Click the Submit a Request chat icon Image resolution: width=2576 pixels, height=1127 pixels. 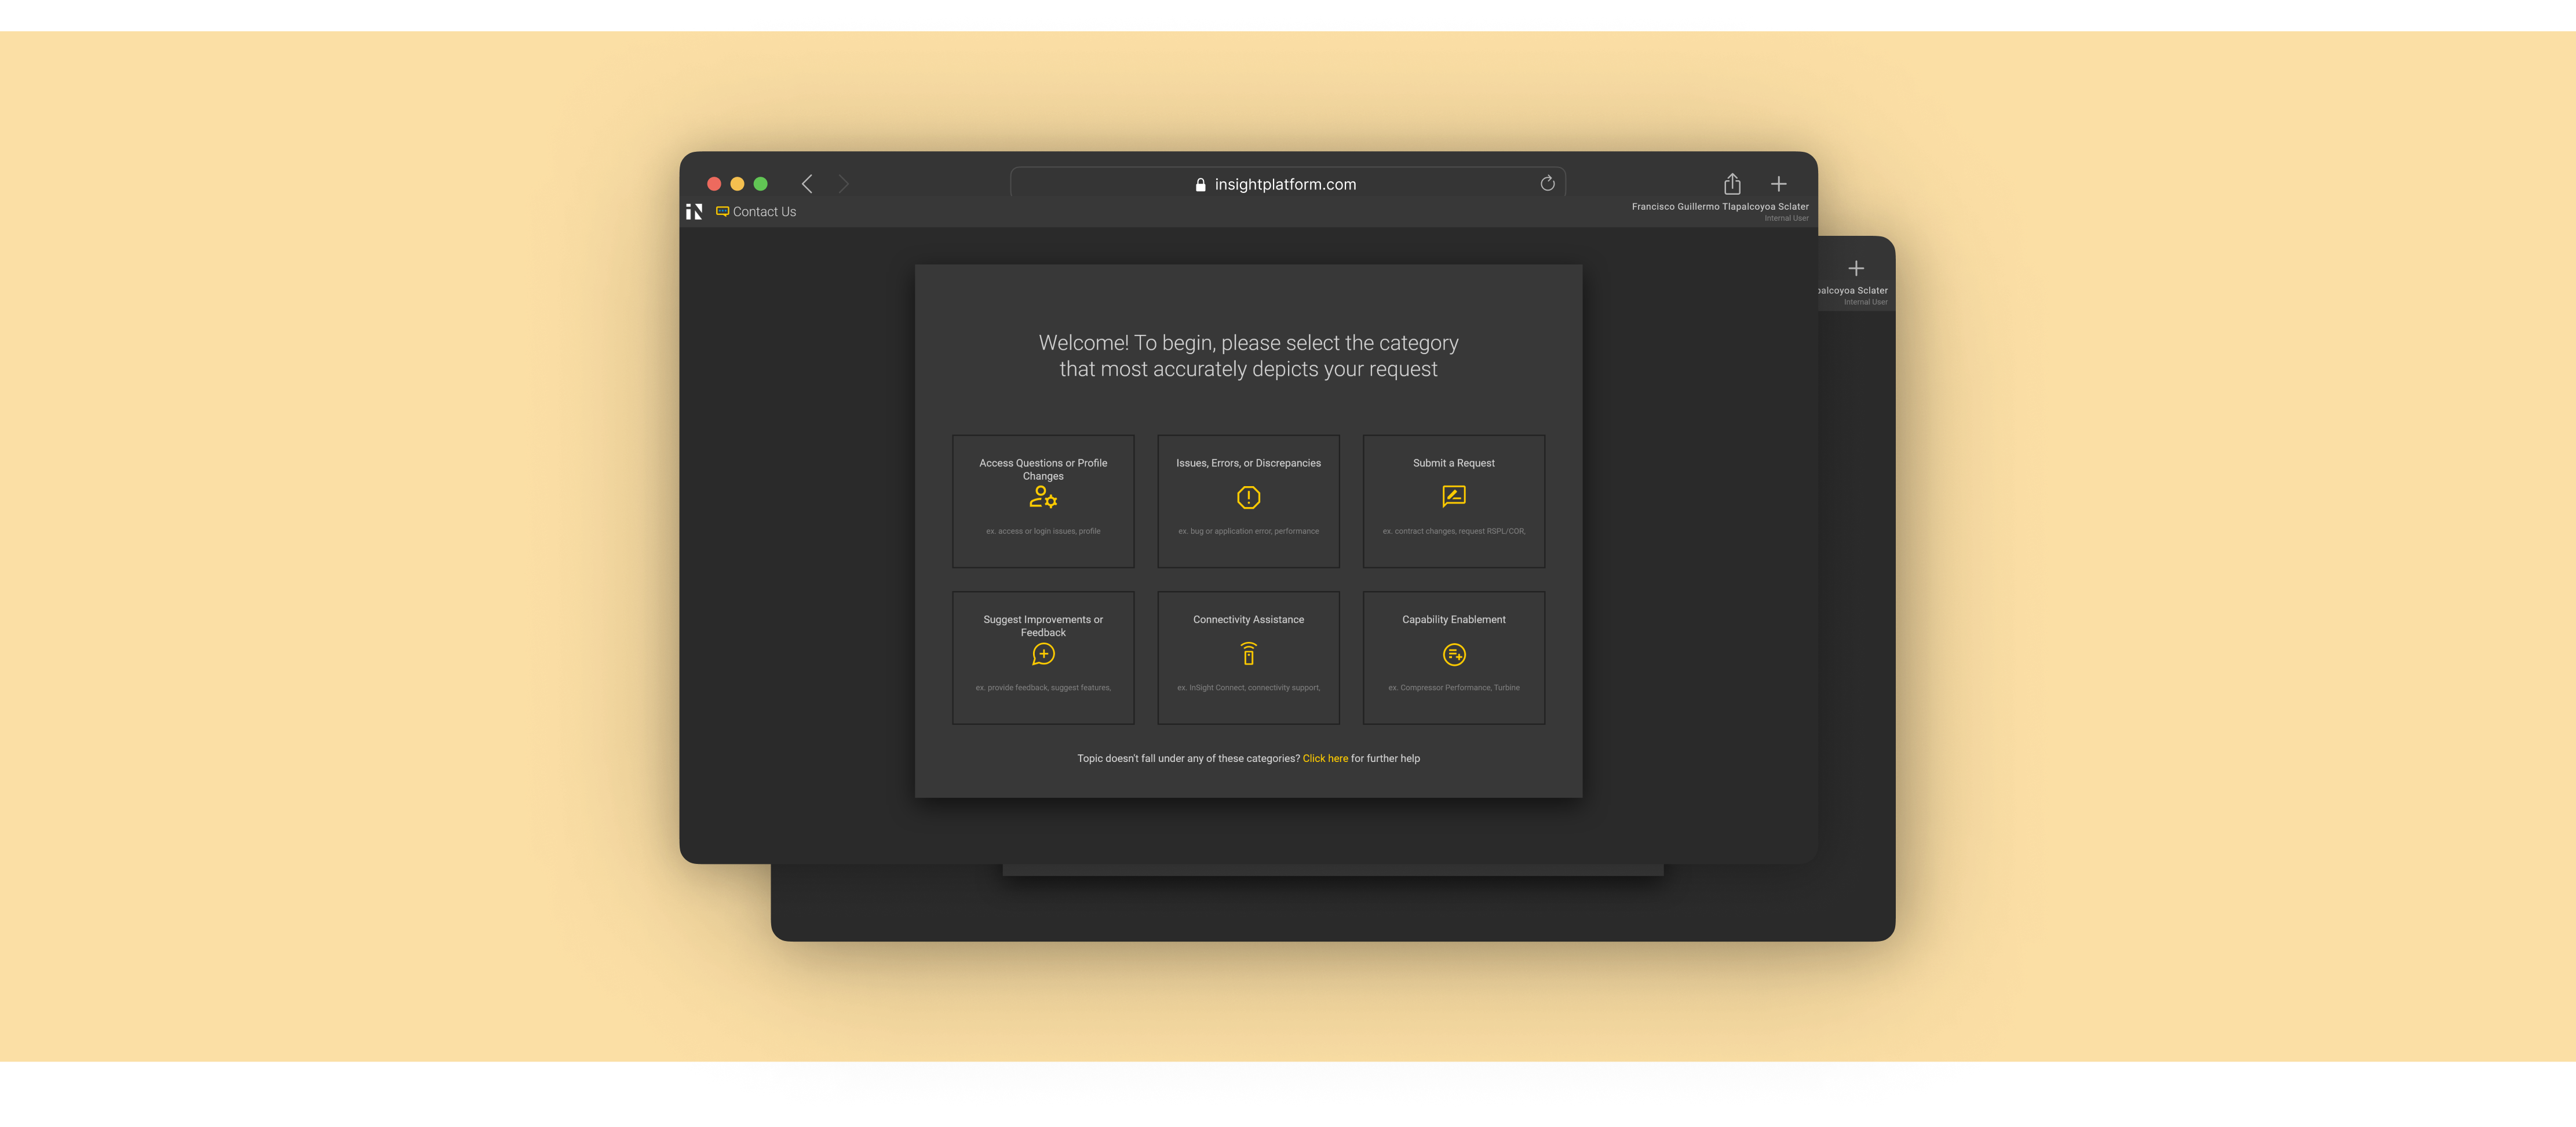point(1453,496)
